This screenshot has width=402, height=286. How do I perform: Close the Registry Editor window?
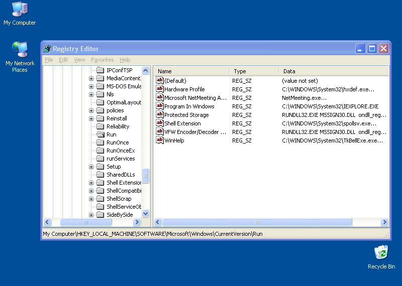click(384, 48)
